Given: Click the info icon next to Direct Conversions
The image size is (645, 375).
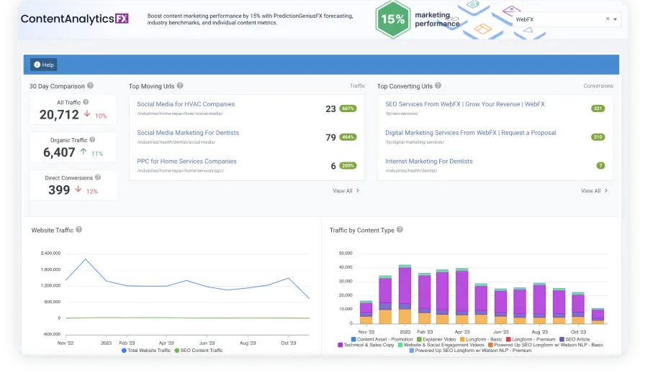Looking at the screenshot, I should point(99,177).
